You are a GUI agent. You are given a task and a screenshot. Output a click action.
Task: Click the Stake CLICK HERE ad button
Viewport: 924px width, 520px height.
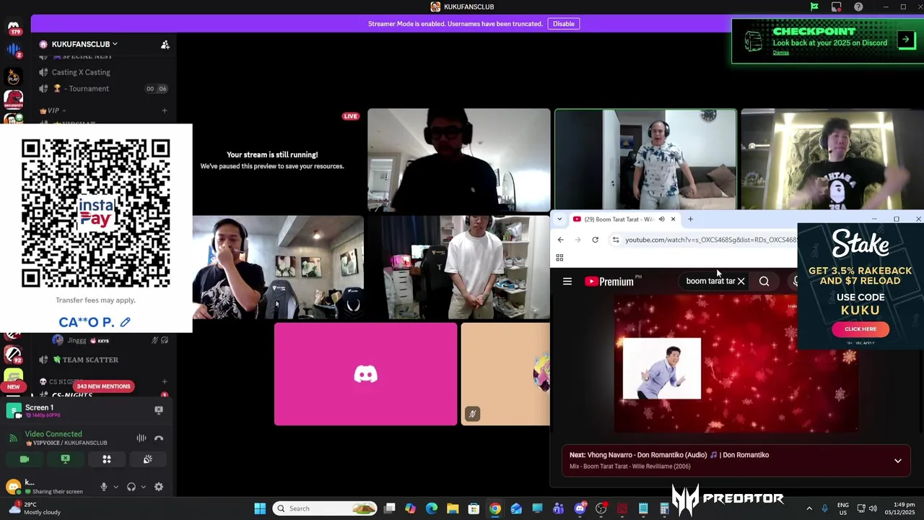860,329
